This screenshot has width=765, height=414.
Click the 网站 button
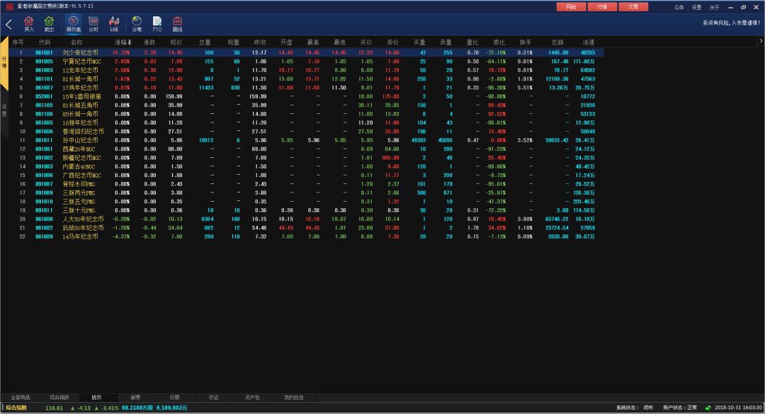click(x=572, y=7)
